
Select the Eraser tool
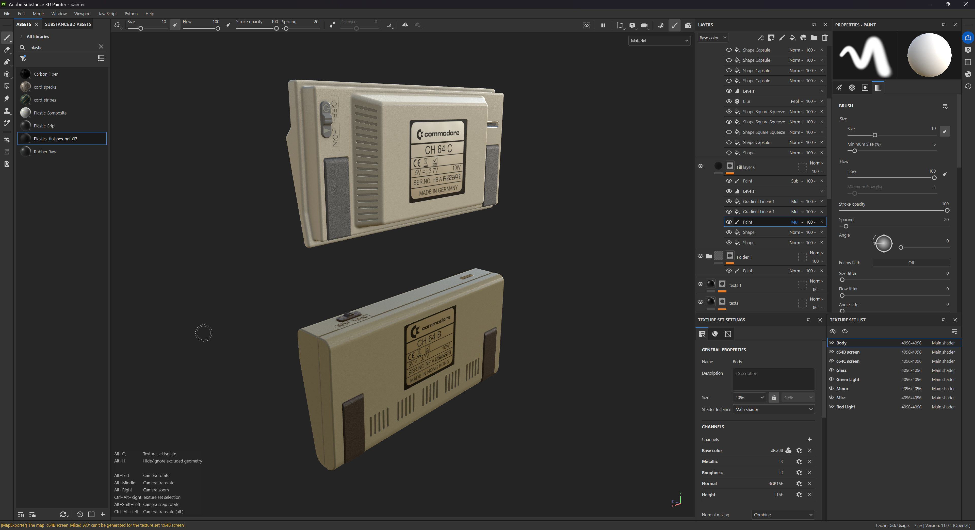click(6, 49)
